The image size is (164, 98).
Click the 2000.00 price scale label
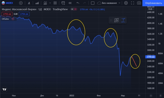pos(151,77)
